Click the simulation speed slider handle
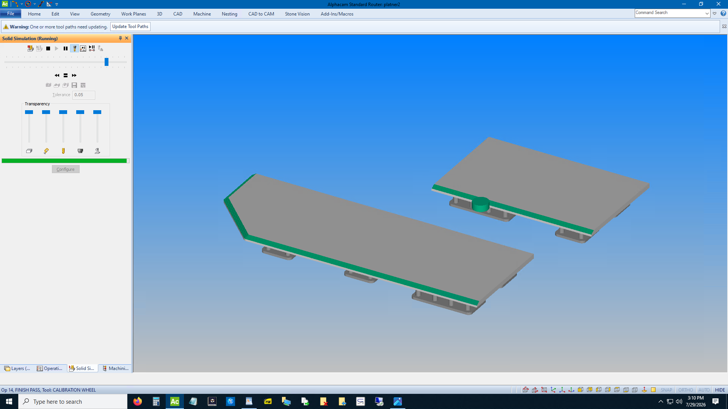 point(107,62)
